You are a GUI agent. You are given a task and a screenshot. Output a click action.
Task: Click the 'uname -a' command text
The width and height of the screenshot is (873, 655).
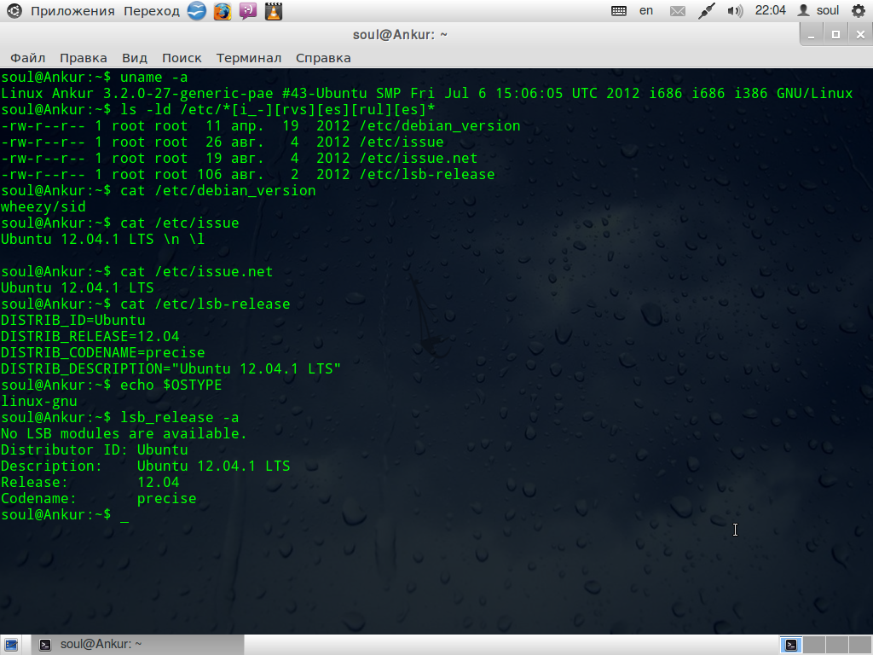[154, 78]
